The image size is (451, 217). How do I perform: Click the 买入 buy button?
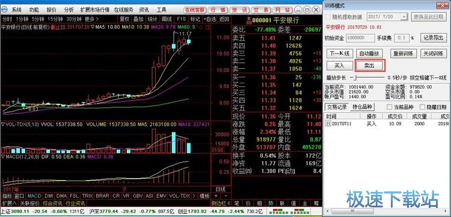click(339, 66)
